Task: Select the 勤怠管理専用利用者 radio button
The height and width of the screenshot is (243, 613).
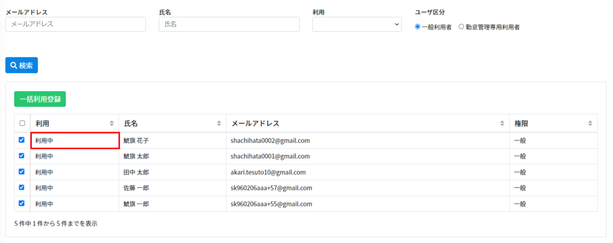Action: tap(462, 27)
